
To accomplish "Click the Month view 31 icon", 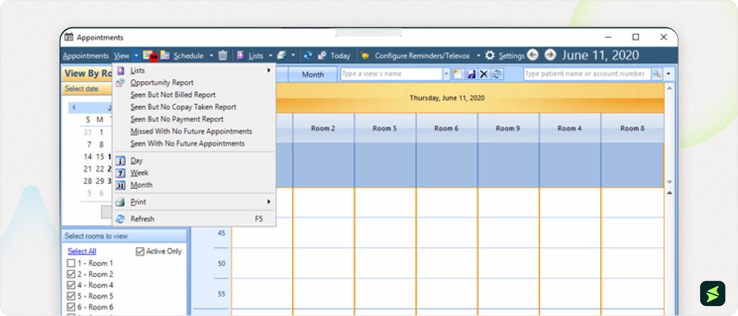I will (x=120, y=185).
